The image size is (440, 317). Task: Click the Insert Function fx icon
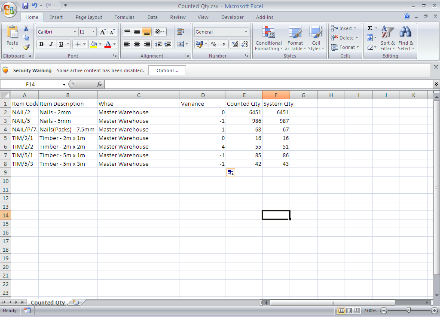coord(99,85)
